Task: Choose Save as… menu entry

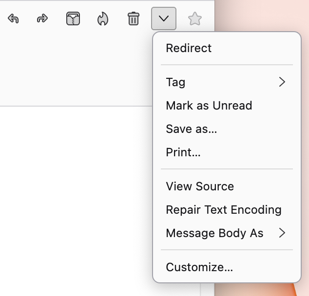Action: [x=227, y=129]
